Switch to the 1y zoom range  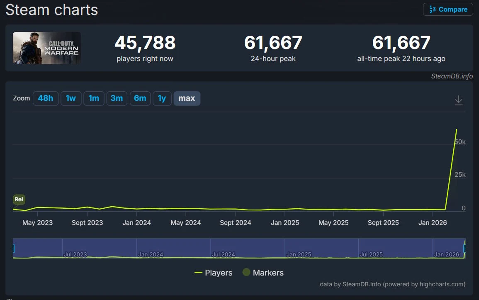point(162,98)
